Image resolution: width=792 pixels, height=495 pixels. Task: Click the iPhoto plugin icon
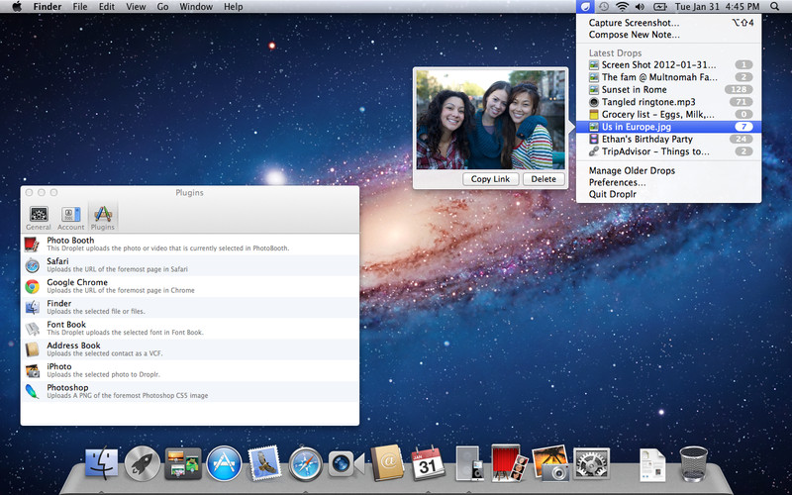click(33, 369)
